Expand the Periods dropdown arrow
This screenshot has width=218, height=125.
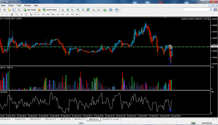point(113,10)
